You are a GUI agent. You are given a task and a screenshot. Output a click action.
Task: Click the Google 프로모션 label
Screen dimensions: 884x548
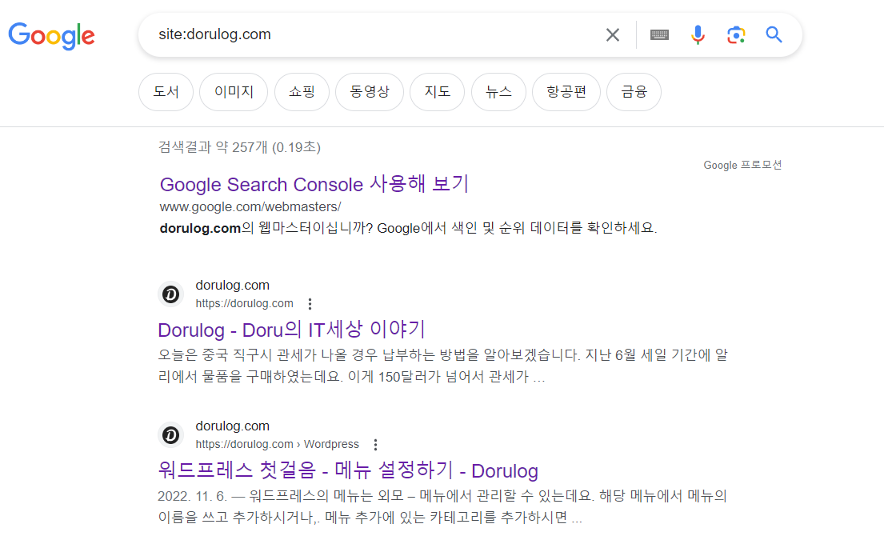coord(742,165)
